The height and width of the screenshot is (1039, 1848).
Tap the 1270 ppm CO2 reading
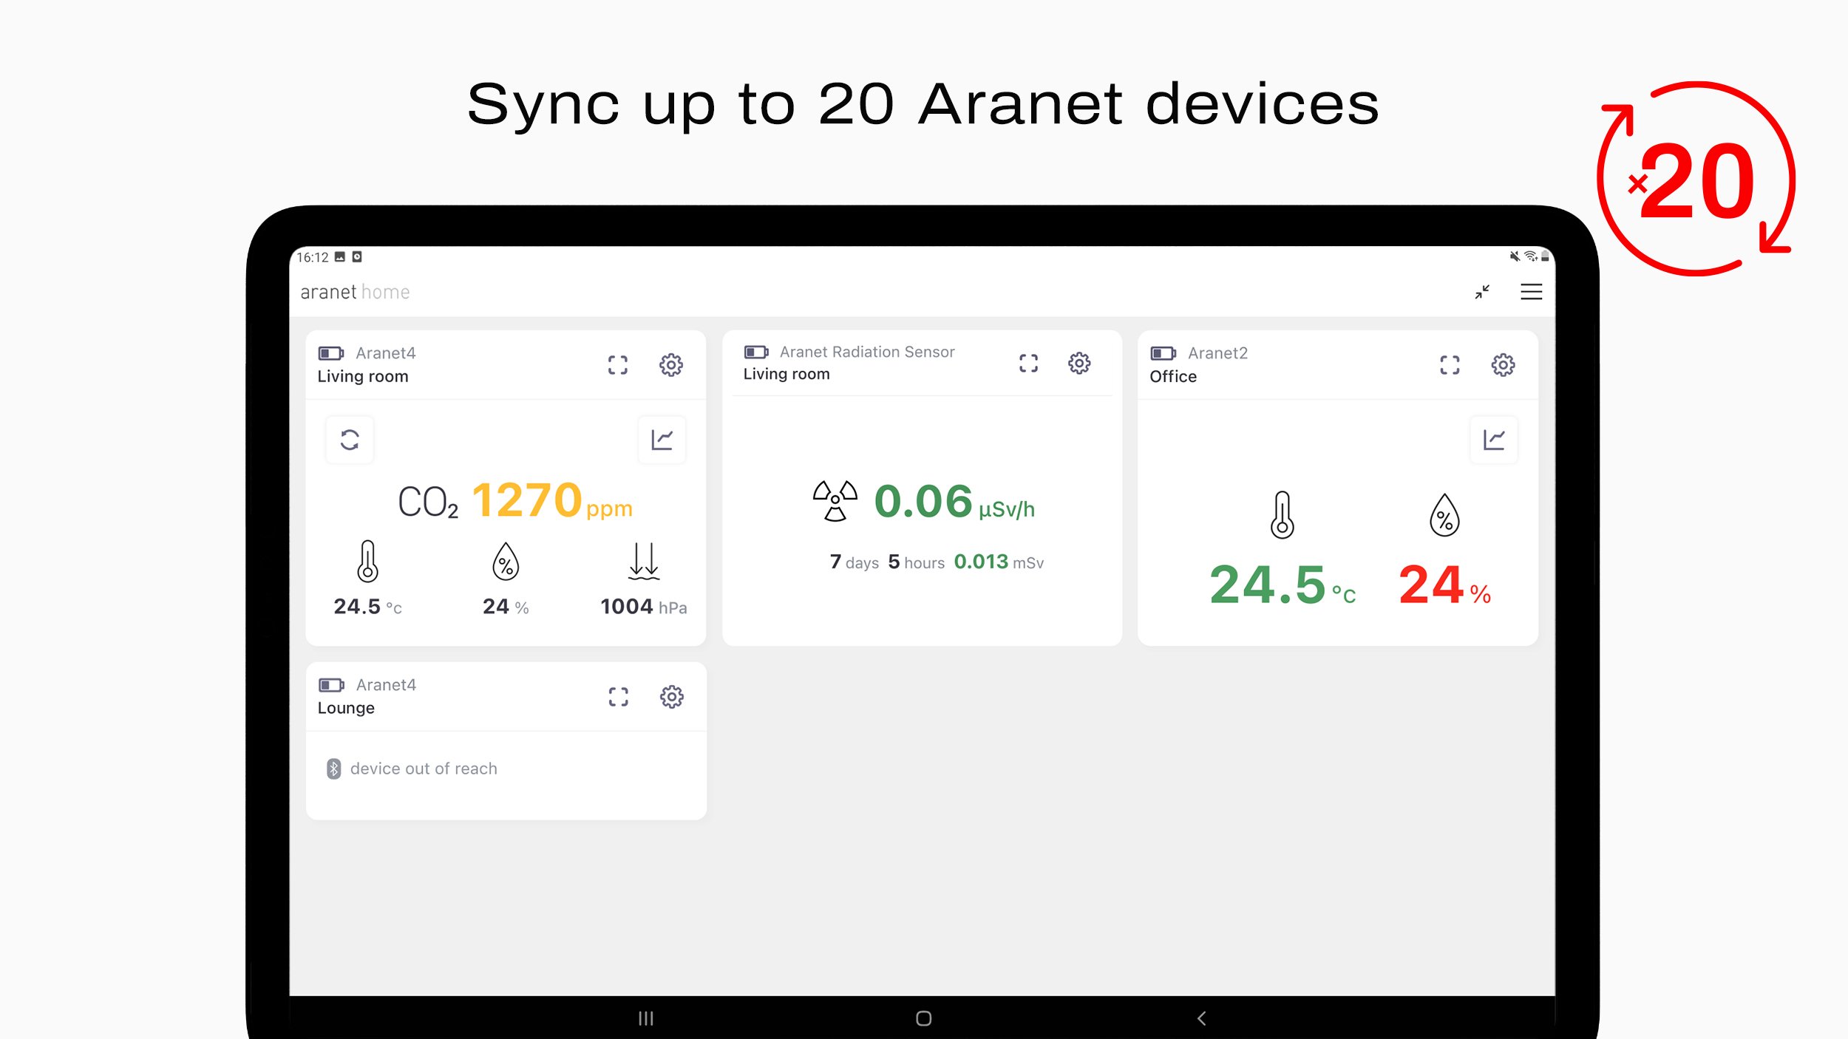click(x=526, y=501)
